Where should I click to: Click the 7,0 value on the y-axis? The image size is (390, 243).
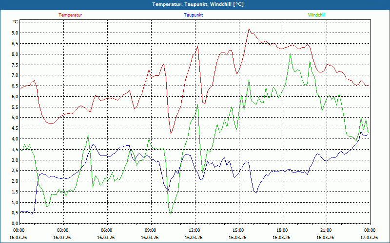click(x=15, y=75)
